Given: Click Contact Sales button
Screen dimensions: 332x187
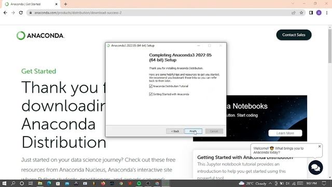Looking at the screenshot, I should pyautogui.click(x=294, y=35).
